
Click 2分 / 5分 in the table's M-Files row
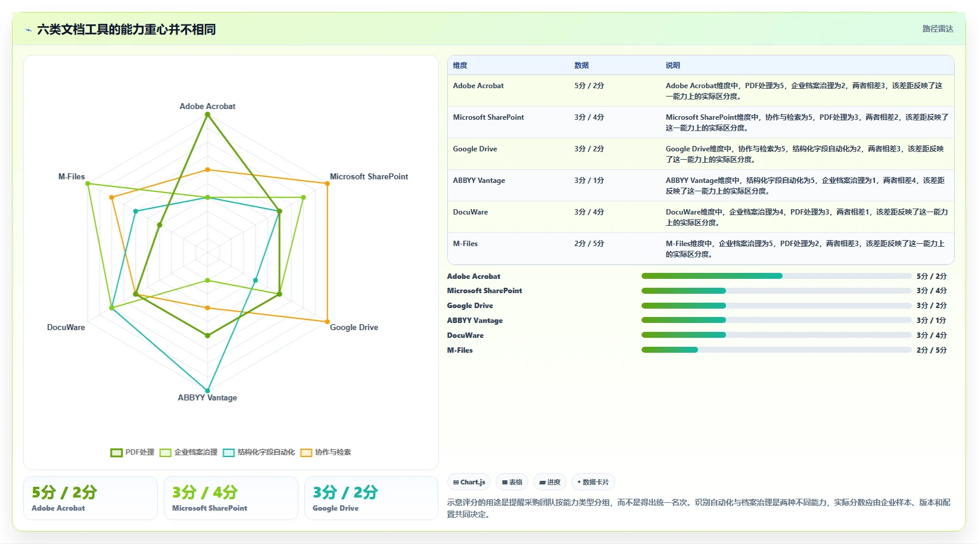pyautogui.click(x=589, y=244)
